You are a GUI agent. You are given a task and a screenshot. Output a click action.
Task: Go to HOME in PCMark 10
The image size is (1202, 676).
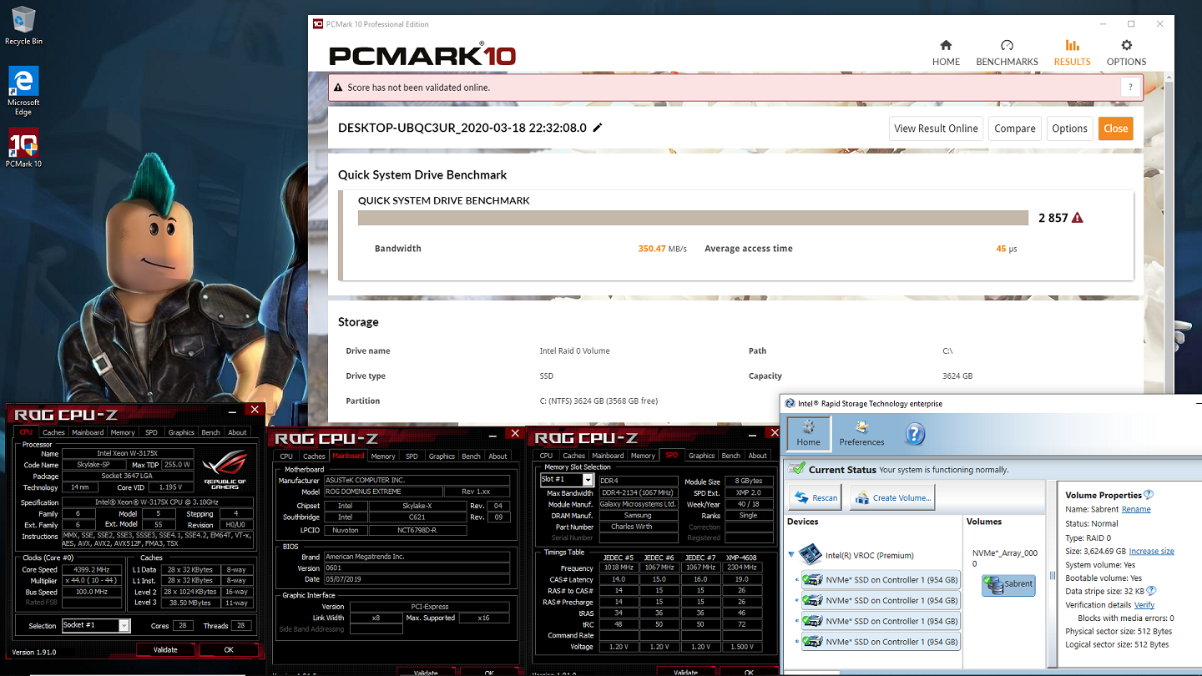click(x=946, y=53)
